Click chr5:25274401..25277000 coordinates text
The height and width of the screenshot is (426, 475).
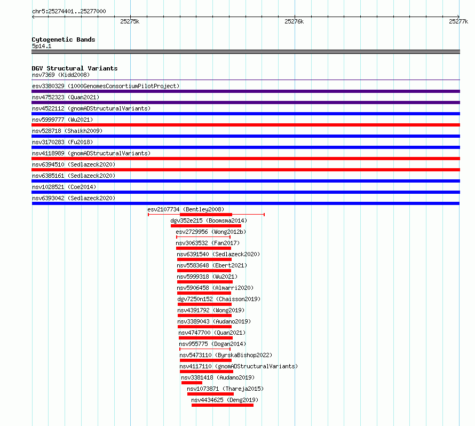click(69, 11)
